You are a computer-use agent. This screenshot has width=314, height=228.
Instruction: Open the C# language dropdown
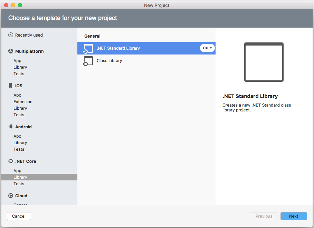(207, 48)
